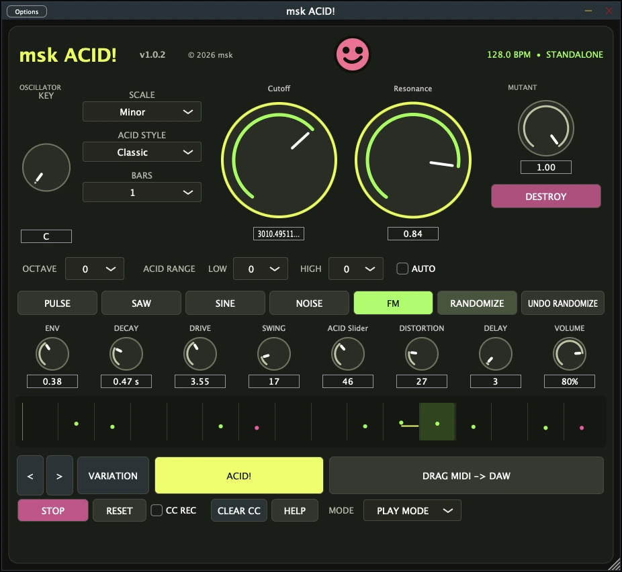Click the ENV knob
Image resolution: width=622 pixels, height=572 pixels.
coord(52,354)
